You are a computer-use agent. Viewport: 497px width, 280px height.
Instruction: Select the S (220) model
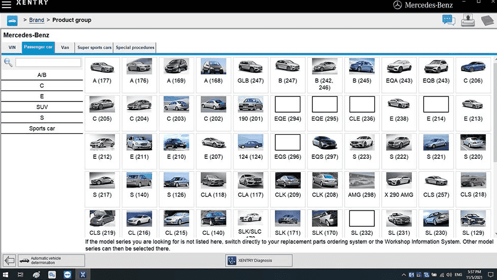pos(473,151)
